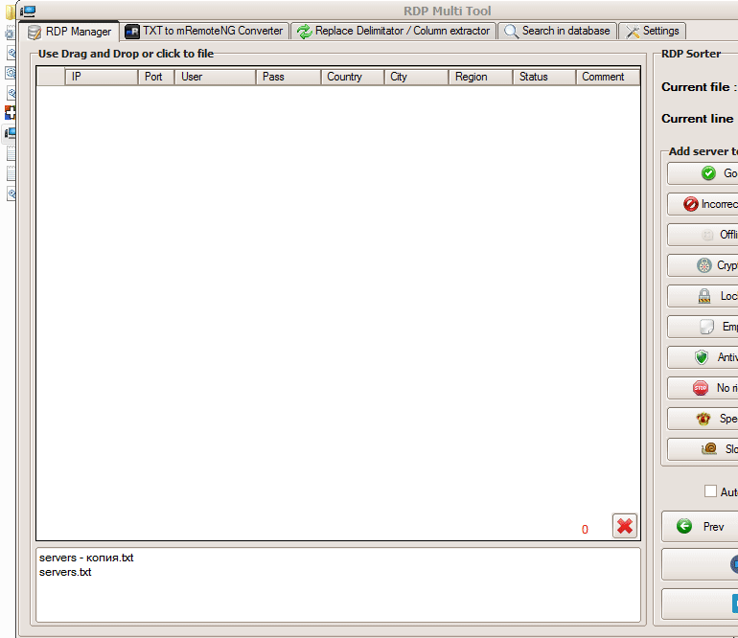Sort by the Port column header

coord(156,77)
